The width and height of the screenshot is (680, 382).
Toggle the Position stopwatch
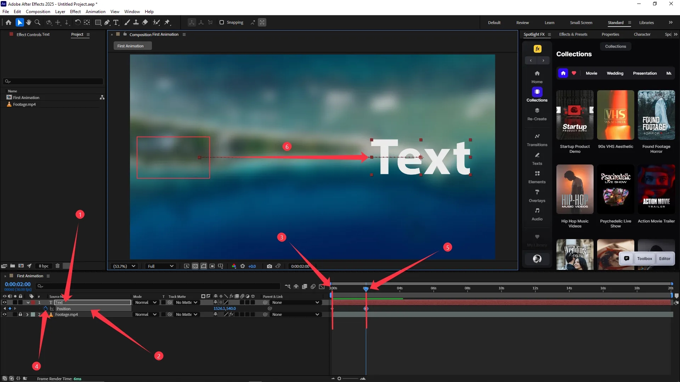(46, 308)
